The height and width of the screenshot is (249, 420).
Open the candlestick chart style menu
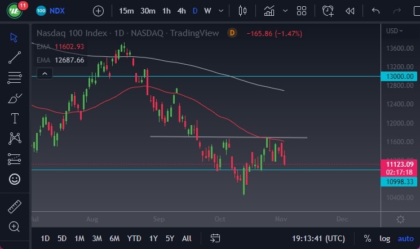tap(242, 11)
